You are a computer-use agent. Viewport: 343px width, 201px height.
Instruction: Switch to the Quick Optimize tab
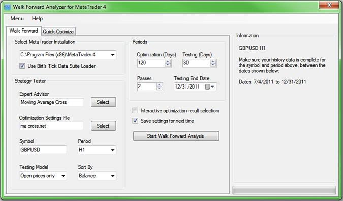click(x=58, y=32)
